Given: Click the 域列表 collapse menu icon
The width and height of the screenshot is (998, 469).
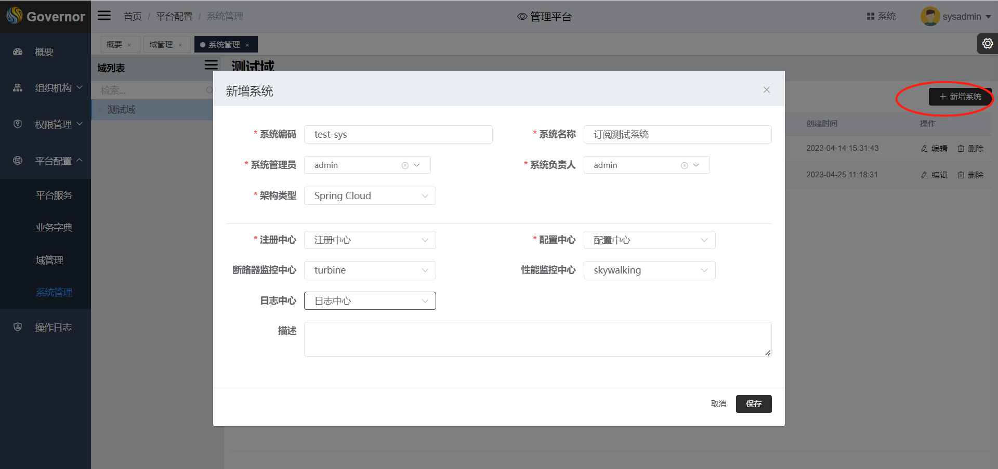Looking at the screenshot, I should tap(211, 65).
